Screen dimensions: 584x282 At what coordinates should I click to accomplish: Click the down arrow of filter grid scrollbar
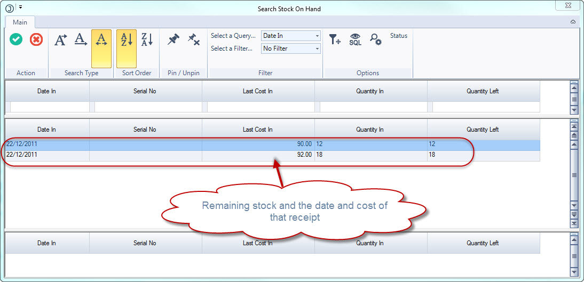[x=574, y=110]
